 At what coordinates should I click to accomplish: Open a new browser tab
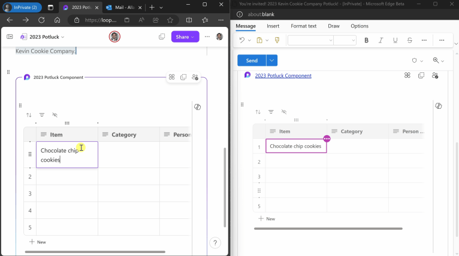pos(152,7)
